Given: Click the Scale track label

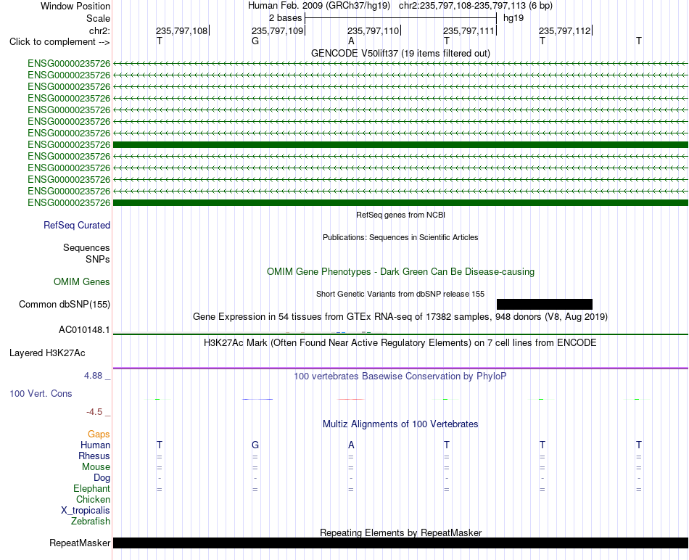Looking at the screenshot, I should pyautogui.click(x=98, y=18).
